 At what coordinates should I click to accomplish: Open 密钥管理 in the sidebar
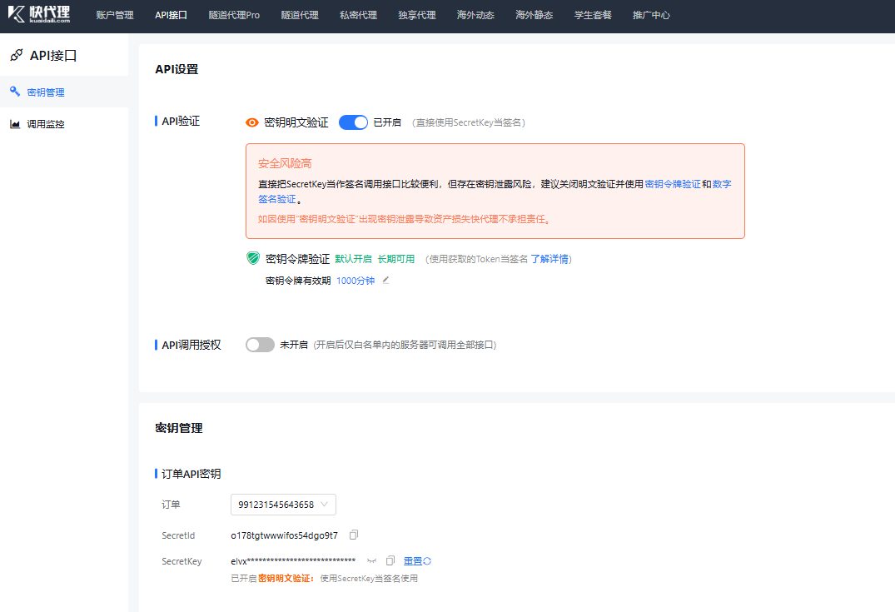pos(45,92)
